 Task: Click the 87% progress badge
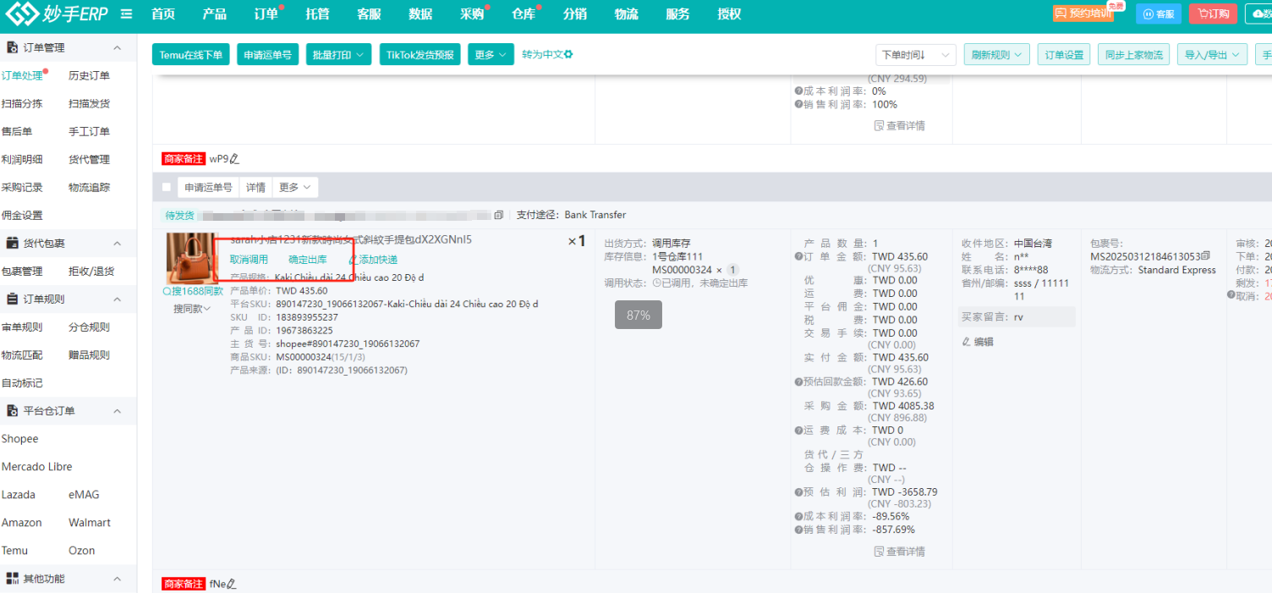click(638, 315)
